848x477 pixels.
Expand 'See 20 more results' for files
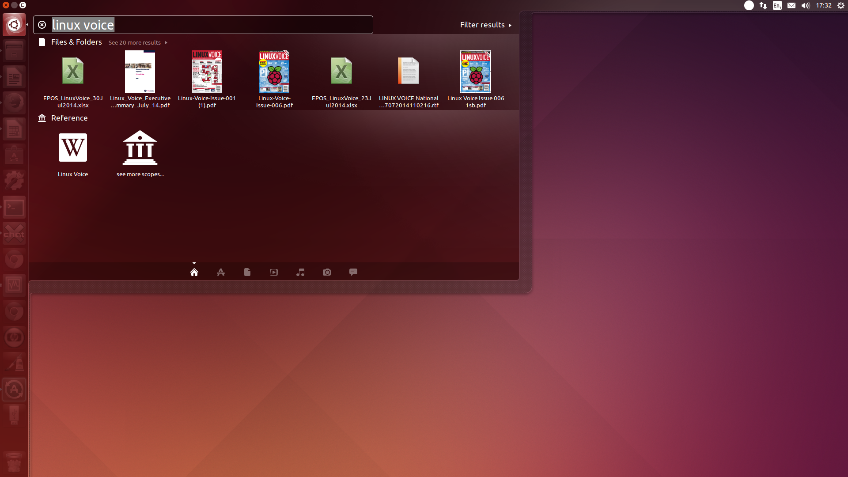(x=138, y=42)
